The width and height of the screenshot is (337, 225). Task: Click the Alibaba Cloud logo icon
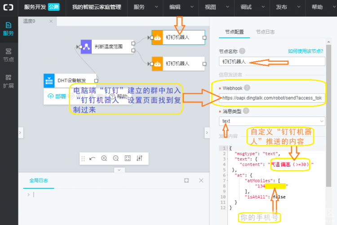pos(9,7)
